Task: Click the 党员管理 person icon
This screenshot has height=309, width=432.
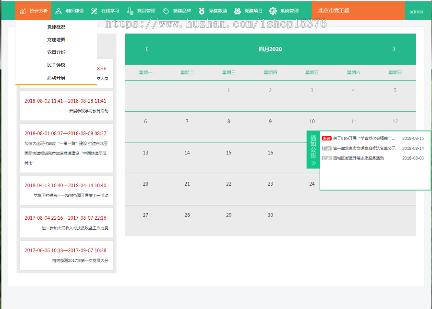Action: coord(130,11)
